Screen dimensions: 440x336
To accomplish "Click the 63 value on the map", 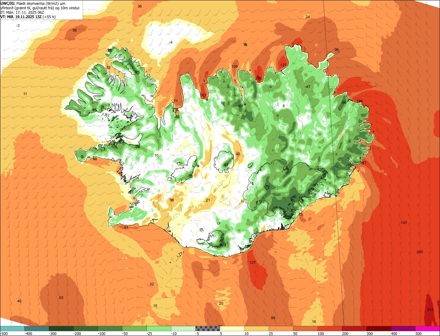I will 61,298.
